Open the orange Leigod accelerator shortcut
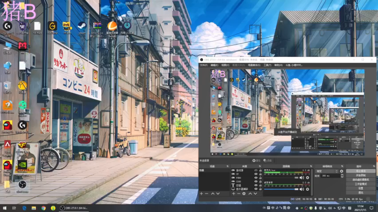This screenshot has height=212, width=378. [112, 26]
